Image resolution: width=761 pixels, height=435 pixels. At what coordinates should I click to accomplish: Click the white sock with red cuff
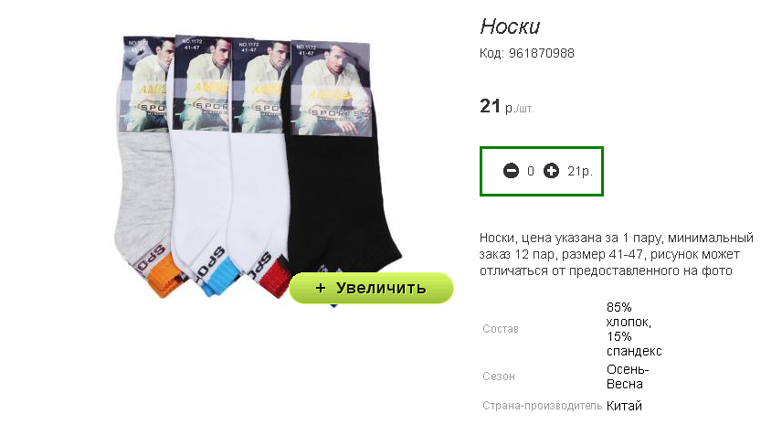[259, 165]
